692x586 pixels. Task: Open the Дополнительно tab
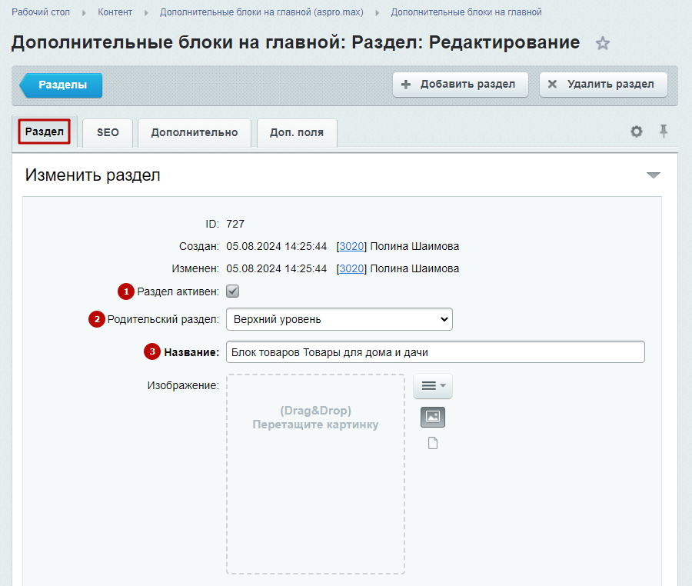click(x=195, y=132)
